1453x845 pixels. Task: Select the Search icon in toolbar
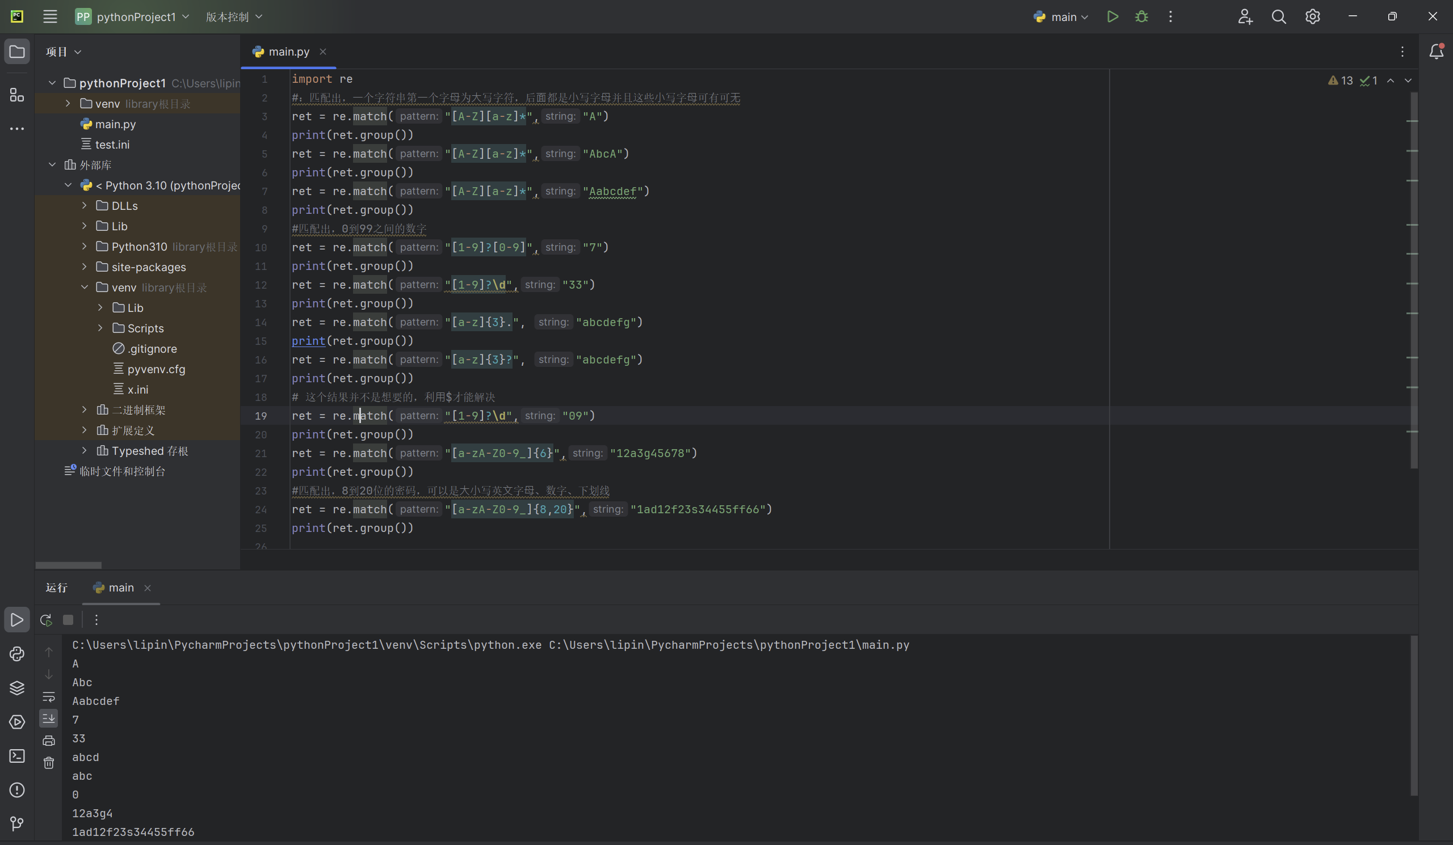tap(1278, 16)
